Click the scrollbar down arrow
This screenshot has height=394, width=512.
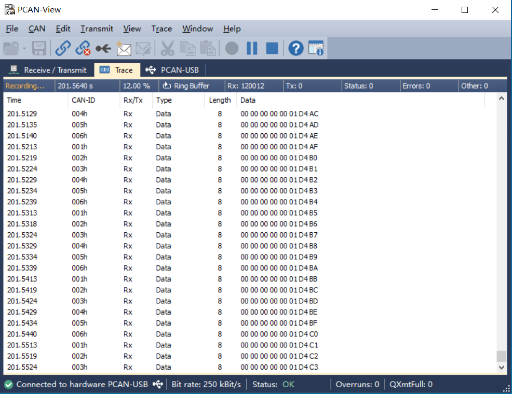click(x=501, y=368)
